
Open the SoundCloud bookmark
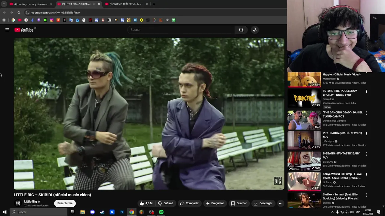(x=58, y=20)
